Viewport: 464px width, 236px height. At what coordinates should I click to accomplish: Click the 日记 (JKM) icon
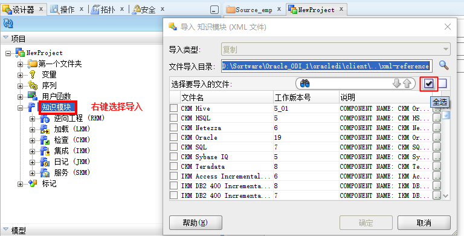[x=45, y=162]
